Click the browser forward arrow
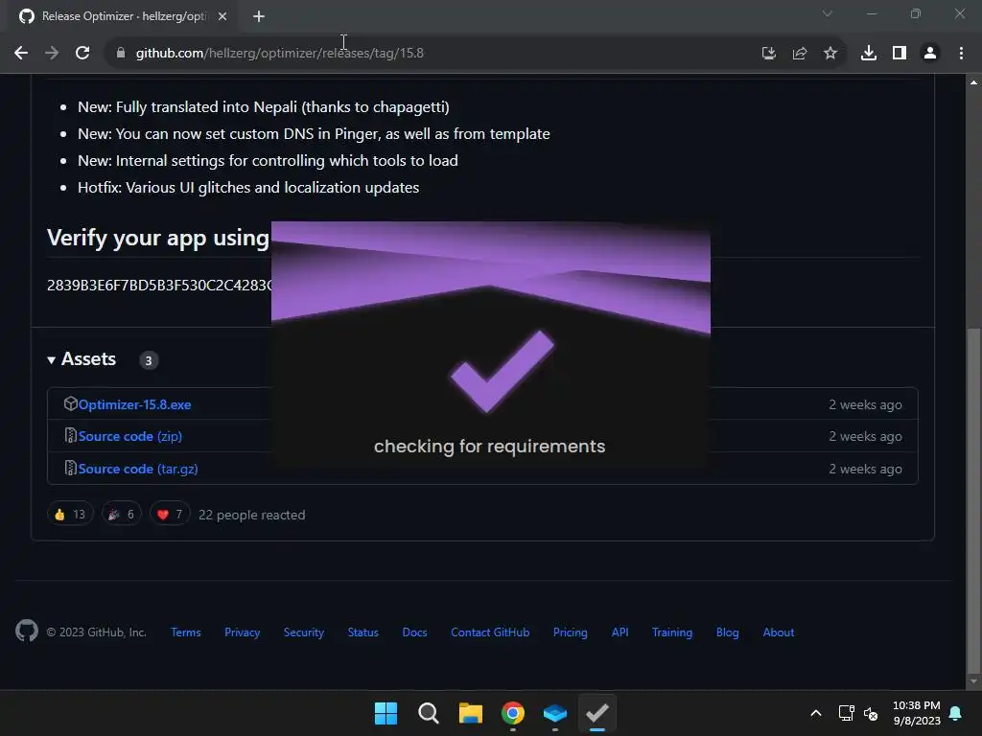The width and height of the screenshot is (982, 736). tap(52, 54)
